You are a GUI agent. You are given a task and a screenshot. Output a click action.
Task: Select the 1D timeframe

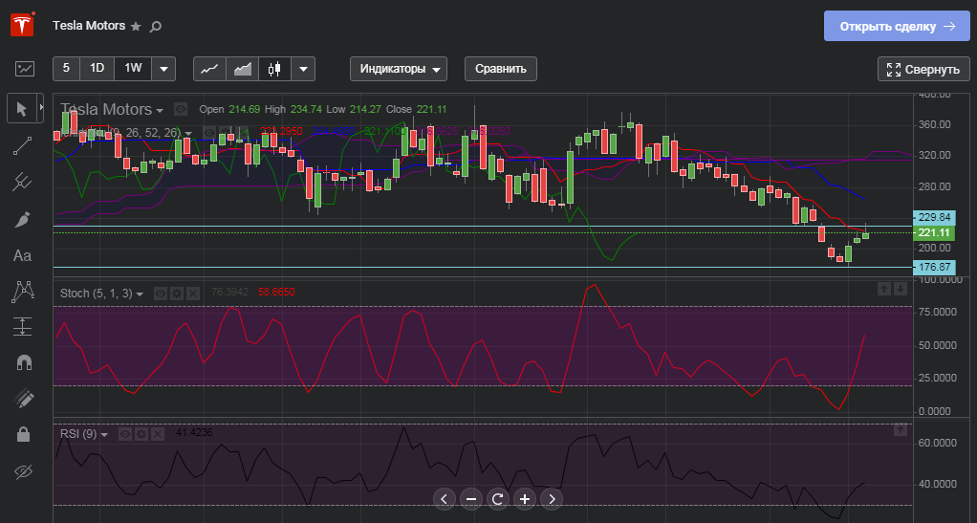[97, 68]
